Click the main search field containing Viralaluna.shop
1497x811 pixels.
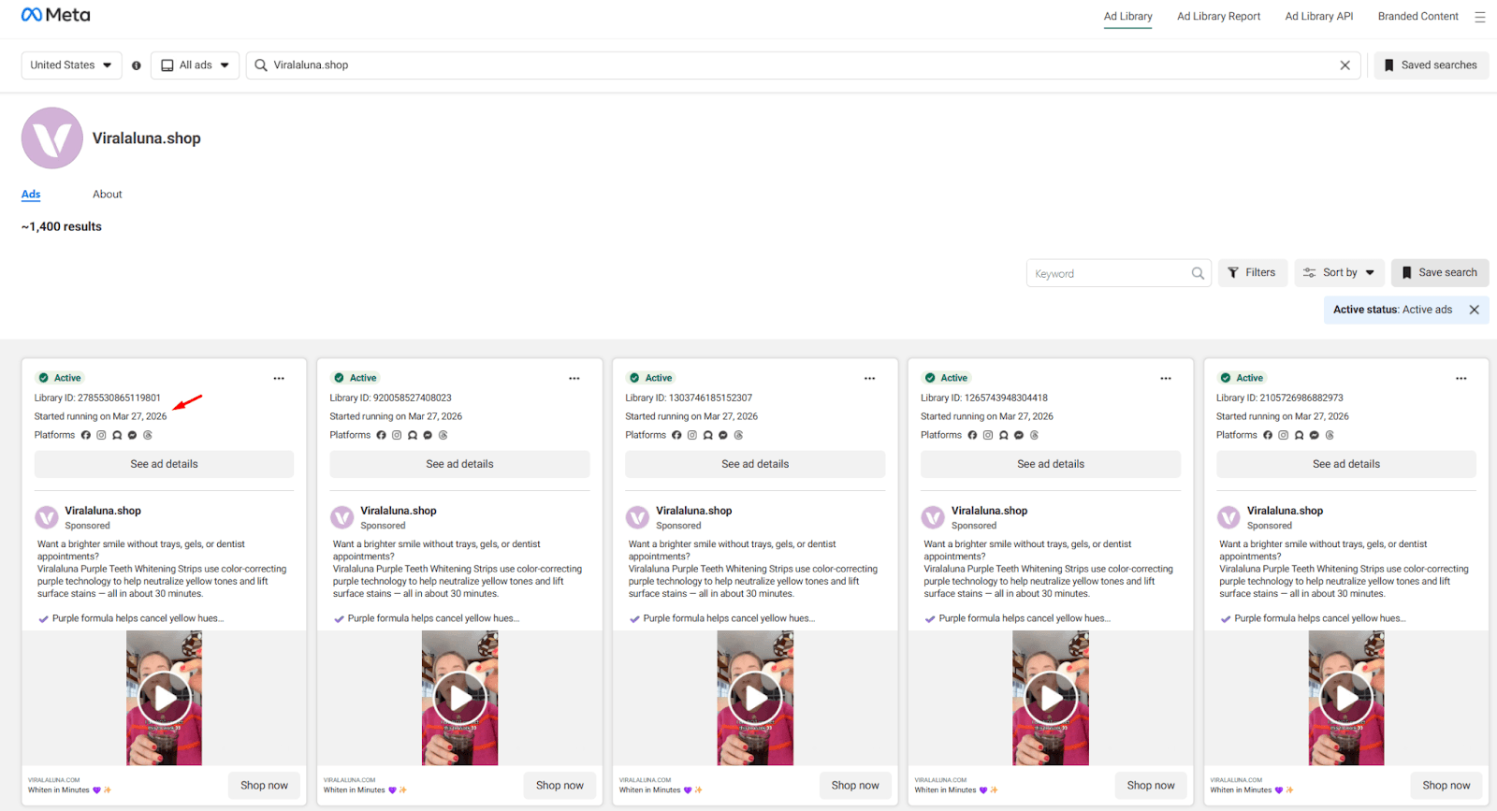point(804,65)
